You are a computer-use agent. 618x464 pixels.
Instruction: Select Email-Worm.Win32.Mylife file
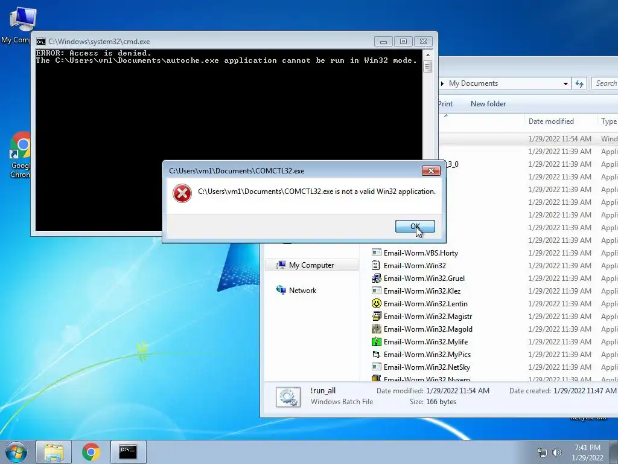pyautogui.click(x=425, y=342)
